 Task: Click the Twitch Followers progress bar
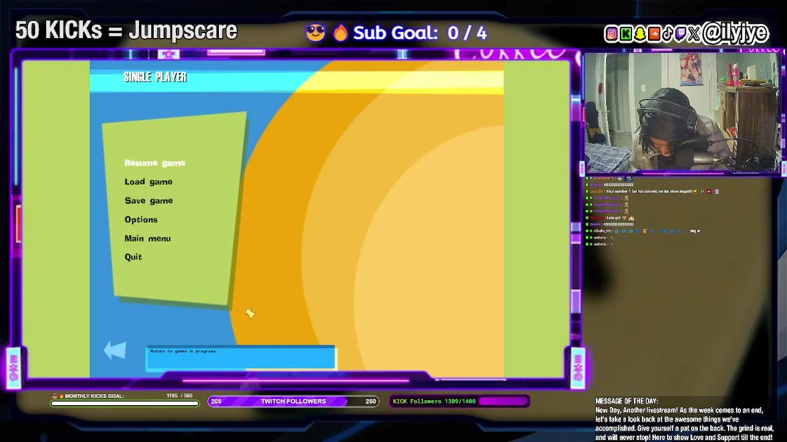click(293, 401)
